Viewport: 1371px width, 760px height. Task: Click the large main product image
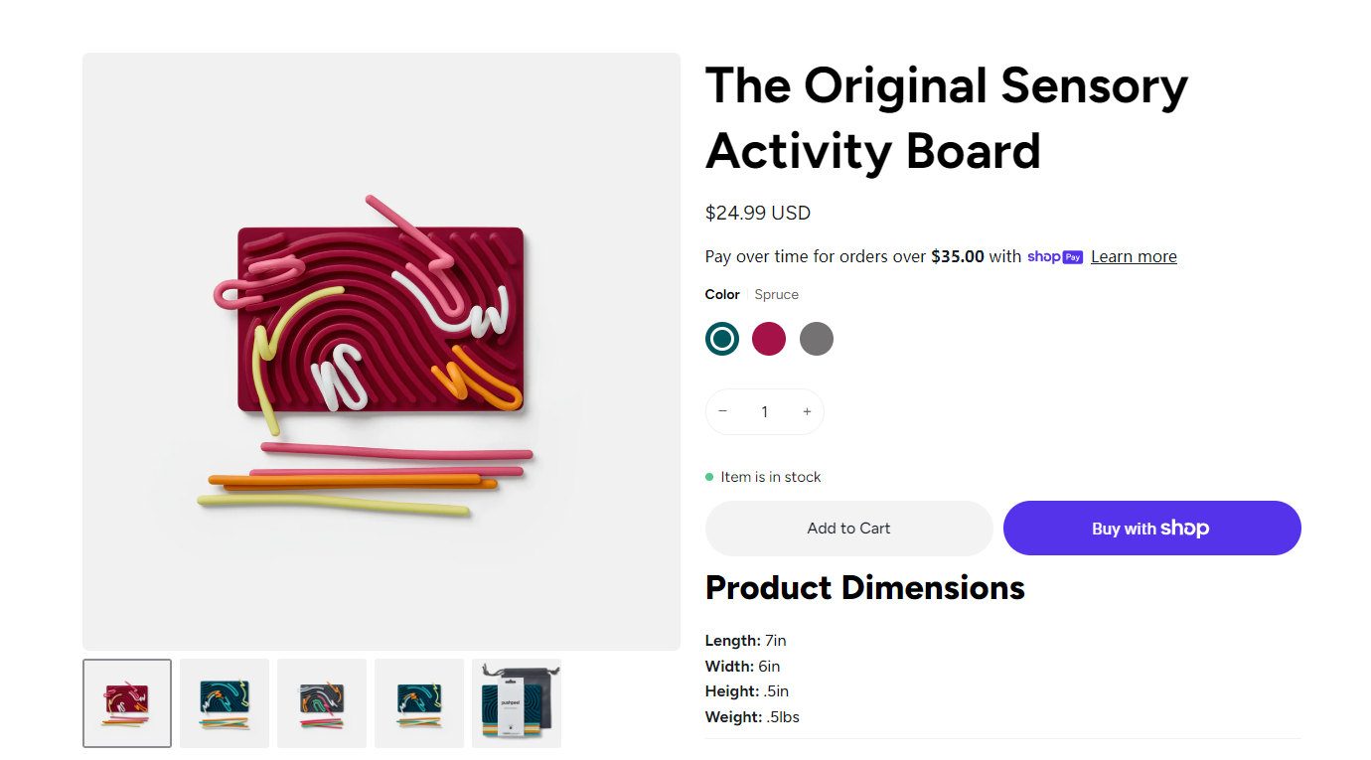[x=381, y=352]
